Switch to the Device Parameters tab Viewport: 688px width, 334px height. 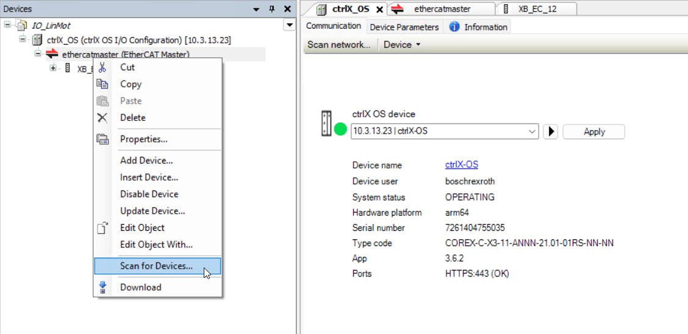point(404,27)
